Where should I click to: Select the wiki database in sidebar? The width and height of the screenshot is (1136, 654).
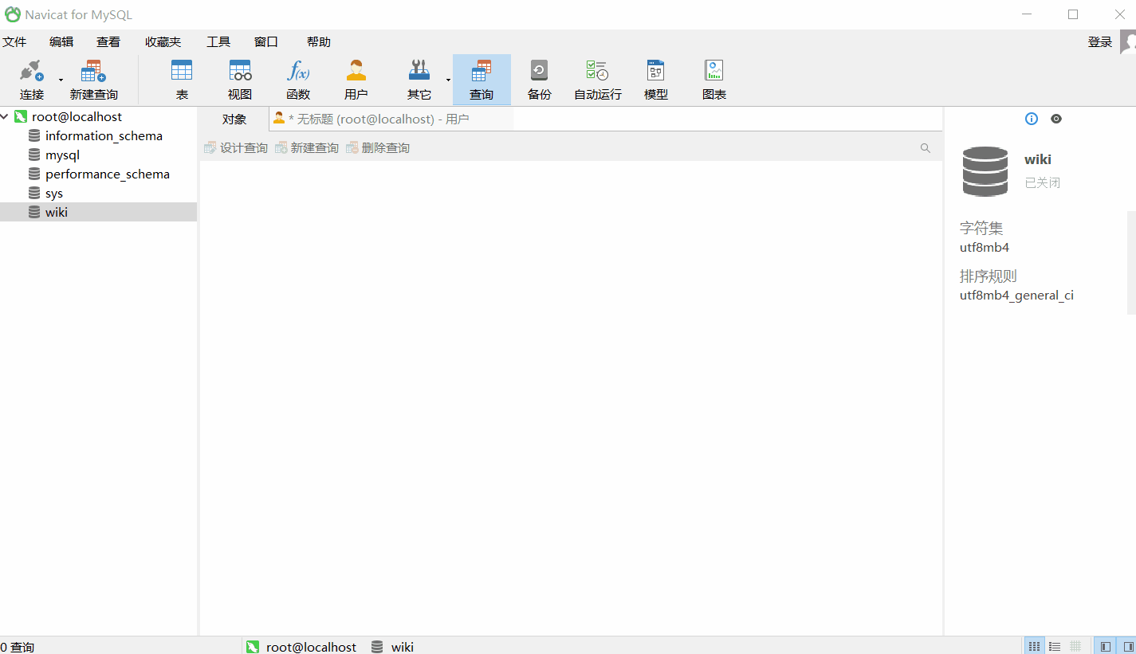click(56, 211)
